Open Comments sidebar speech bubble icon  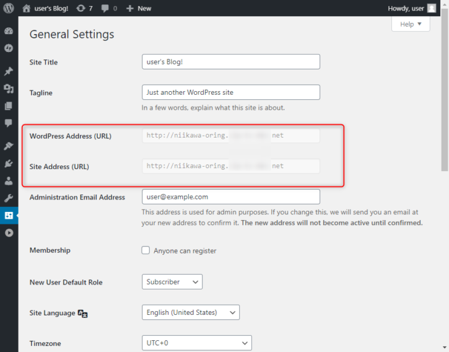(9, 123)
